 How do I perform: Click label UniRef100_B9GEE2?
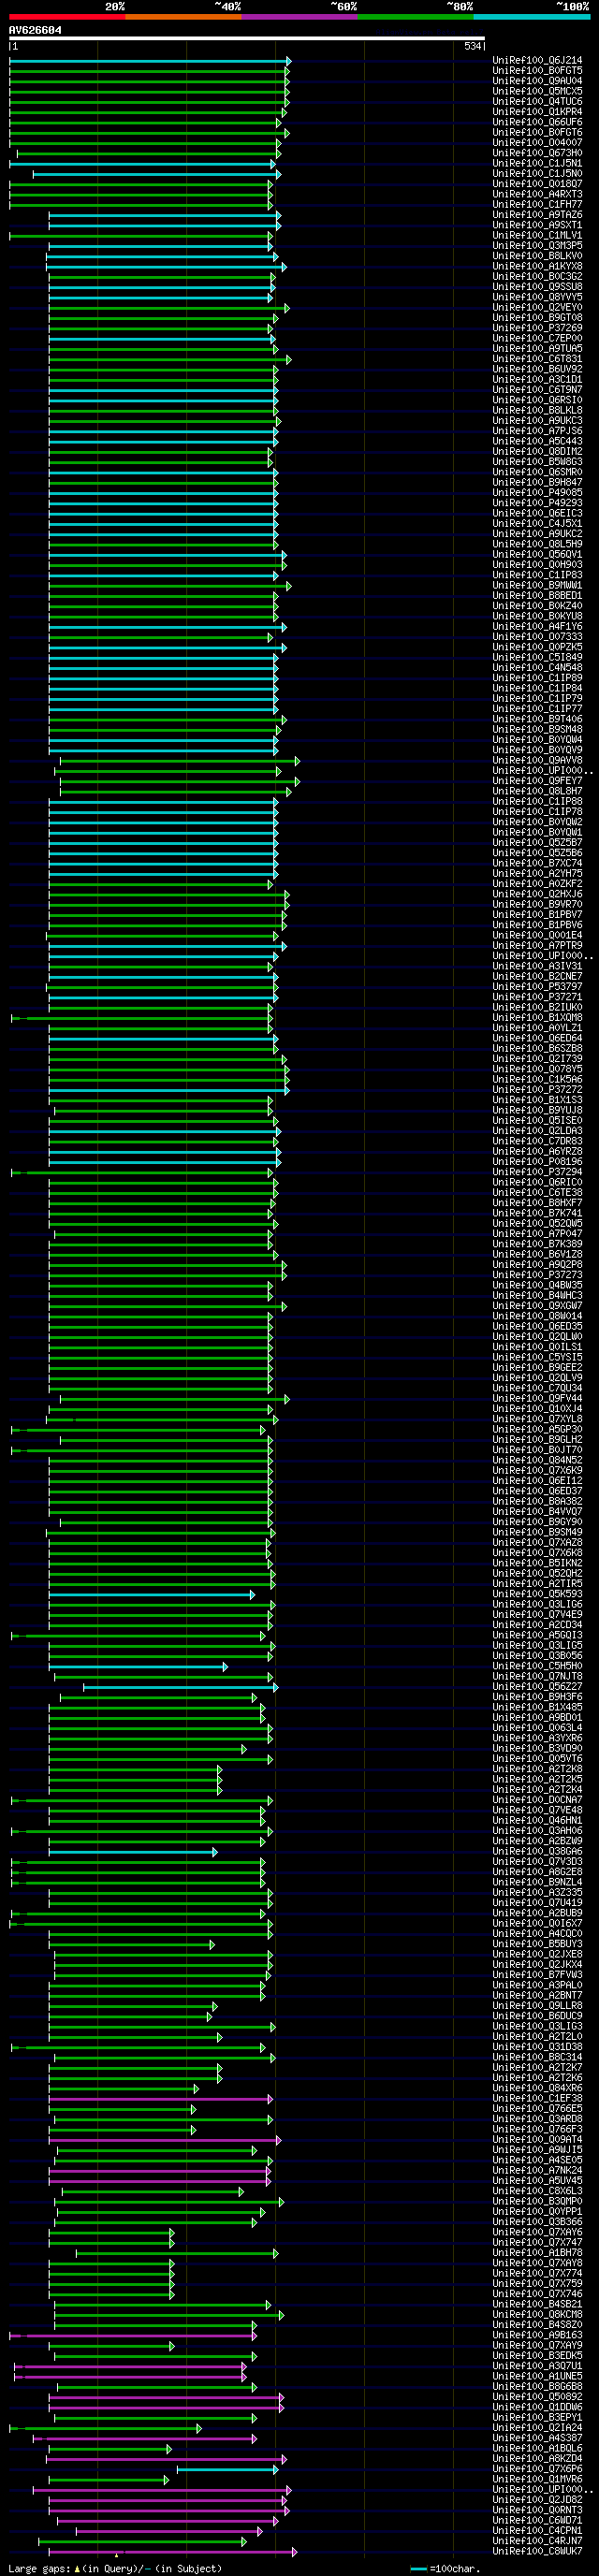pyautogui.click(x=537, y=1368)
